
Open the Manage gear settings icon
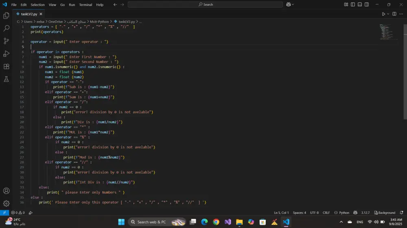(6, 203)
